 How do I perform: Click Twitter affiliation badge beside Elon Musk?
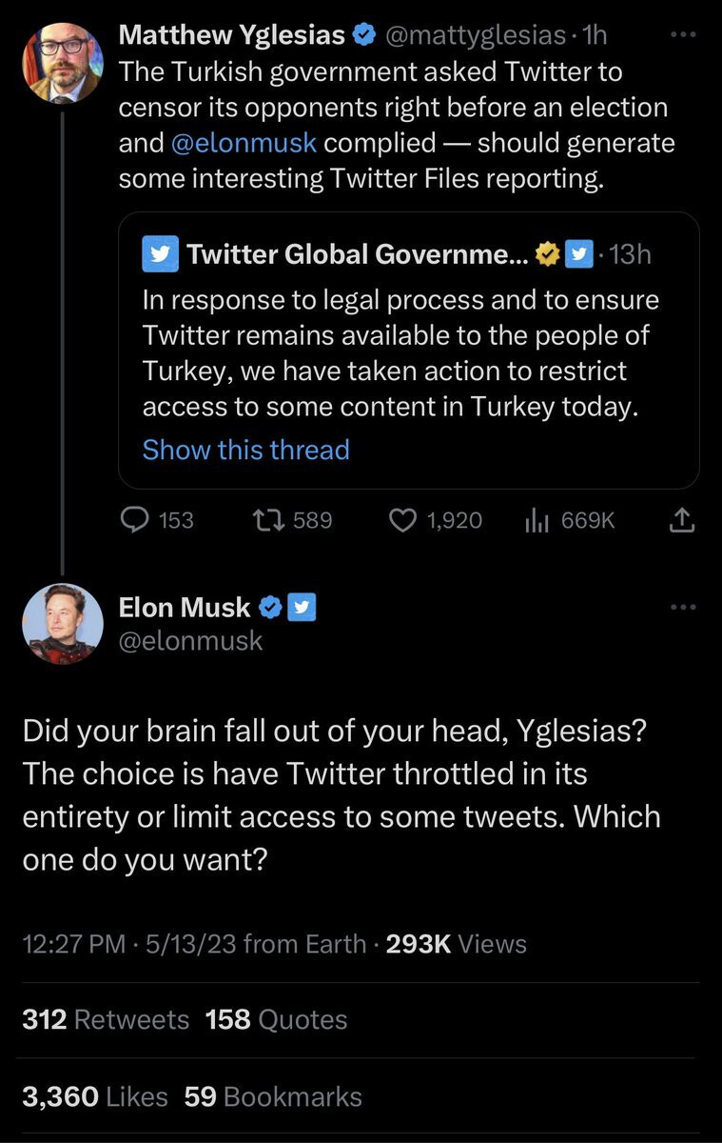pos(301,608)
